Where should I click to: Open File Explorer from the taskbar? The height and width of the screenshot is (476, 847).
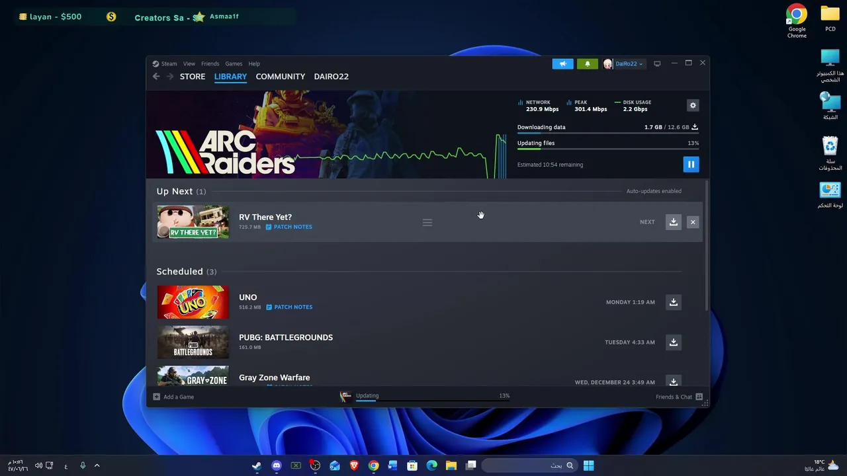coord(451,465)
